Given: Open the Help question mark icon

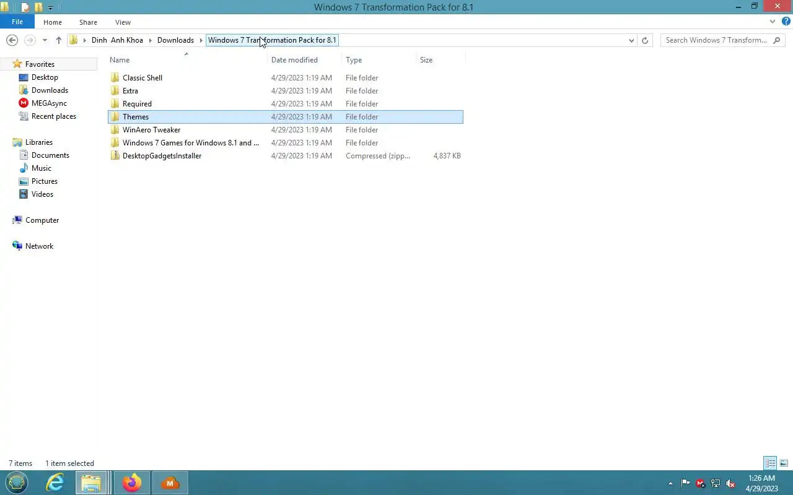Looking at the screenshot, I should (786, 22).
